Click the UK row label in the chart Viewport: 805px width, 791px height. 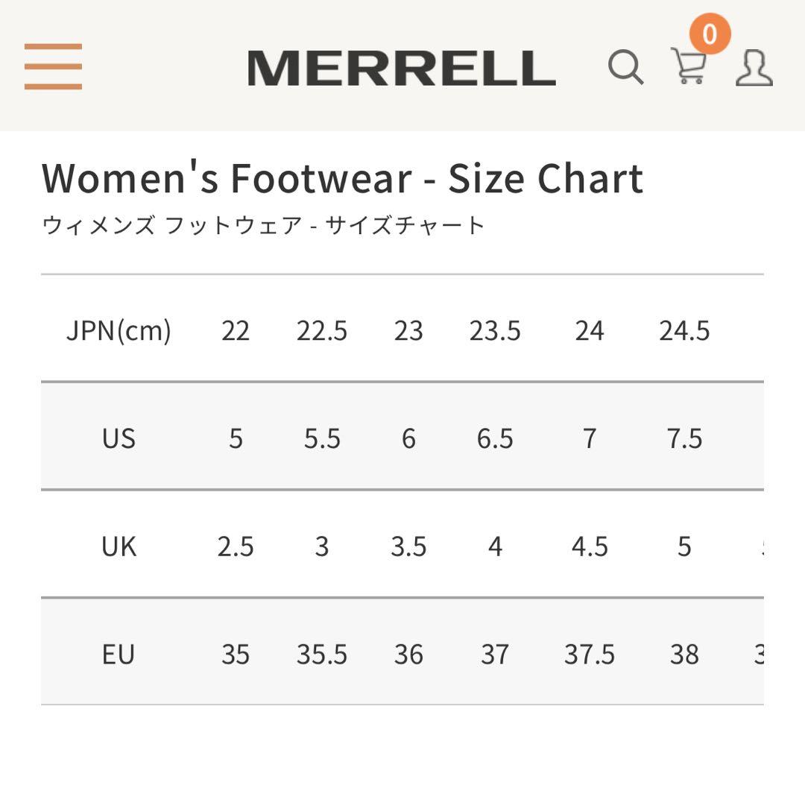(x=120, y=546)
